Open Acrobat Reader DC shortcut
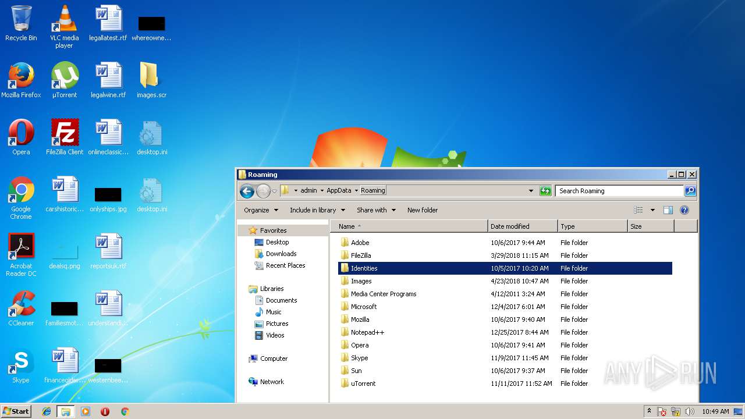Screen dimensions: 745x419 click(21, 255)
